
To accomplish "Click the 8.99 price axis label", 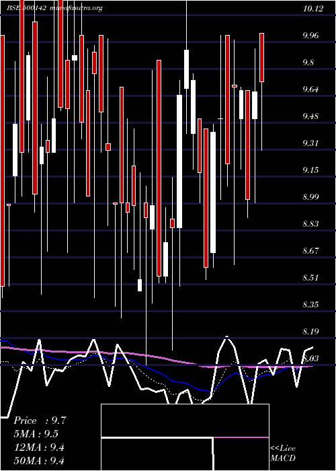I will pyautogui.click(x=311, y=196).
